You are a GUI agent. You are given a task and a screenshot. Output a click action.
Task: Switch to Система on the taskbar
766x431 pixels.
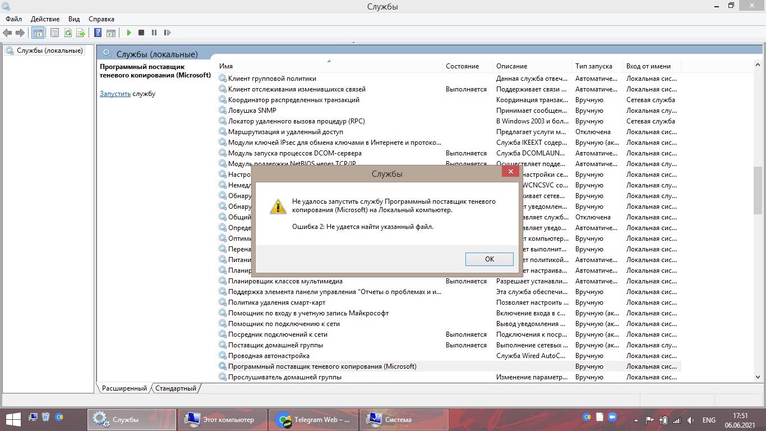click(404, 420)
